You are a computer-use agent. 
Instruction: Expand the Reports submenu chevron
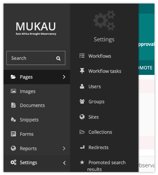click(x=64, y=148)
